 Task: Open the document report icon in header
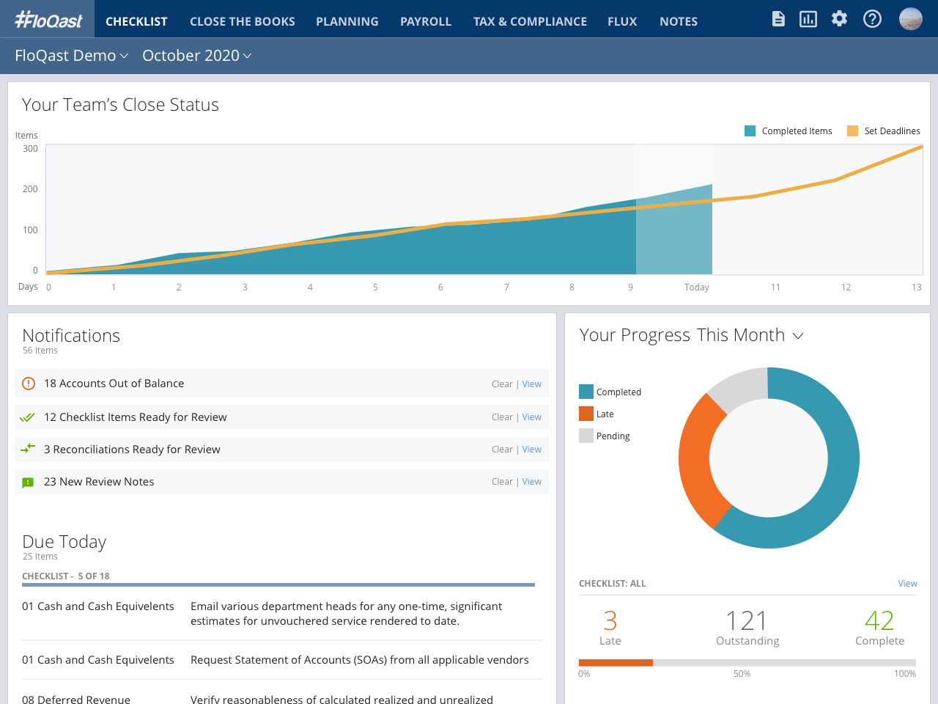778,19
